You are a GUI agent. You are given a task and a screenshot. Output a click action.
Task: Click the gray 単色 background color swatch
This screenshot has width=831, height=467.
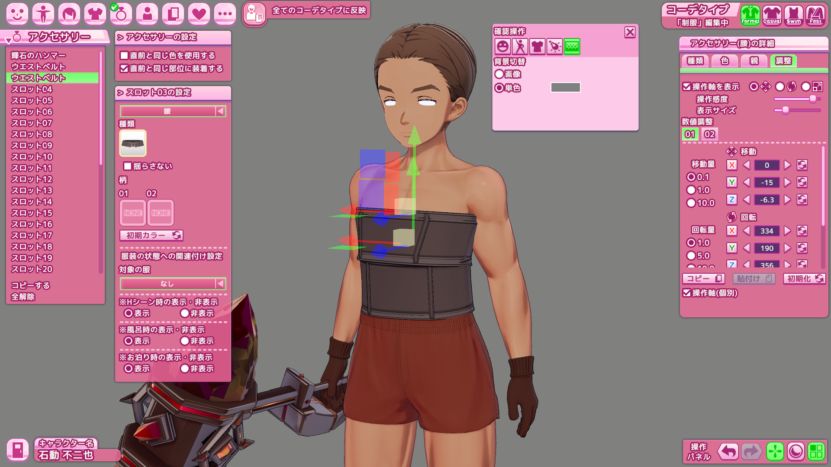565,88
